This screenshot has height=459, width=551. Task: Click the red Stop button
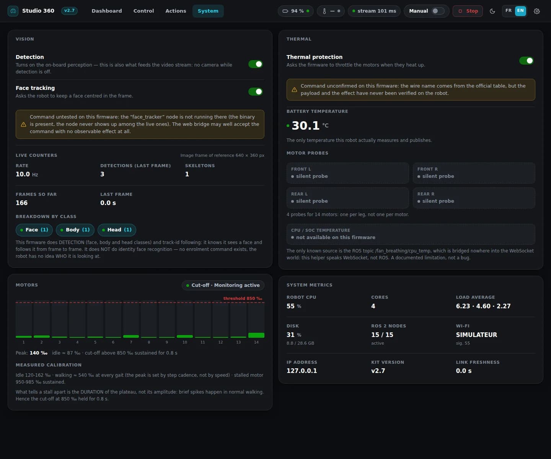tap(468, 11)
